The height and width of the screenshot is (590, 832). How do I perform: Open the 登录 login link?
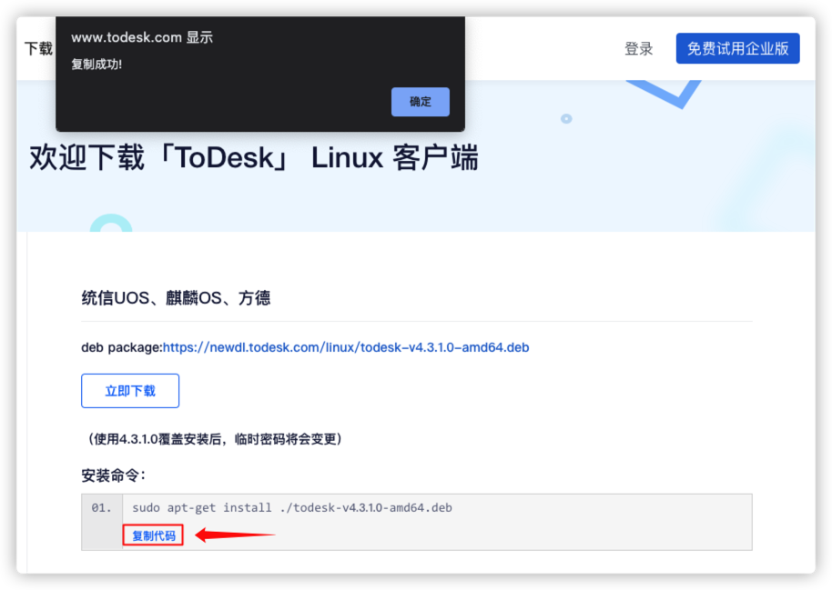pos(638,49)
